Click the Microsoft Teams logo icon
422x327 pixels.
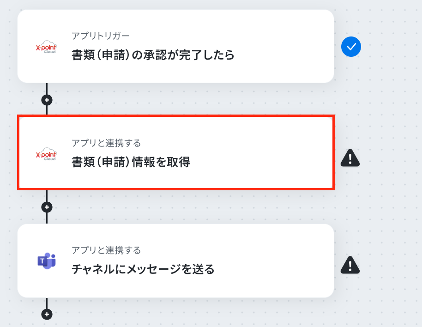(47, 260)
